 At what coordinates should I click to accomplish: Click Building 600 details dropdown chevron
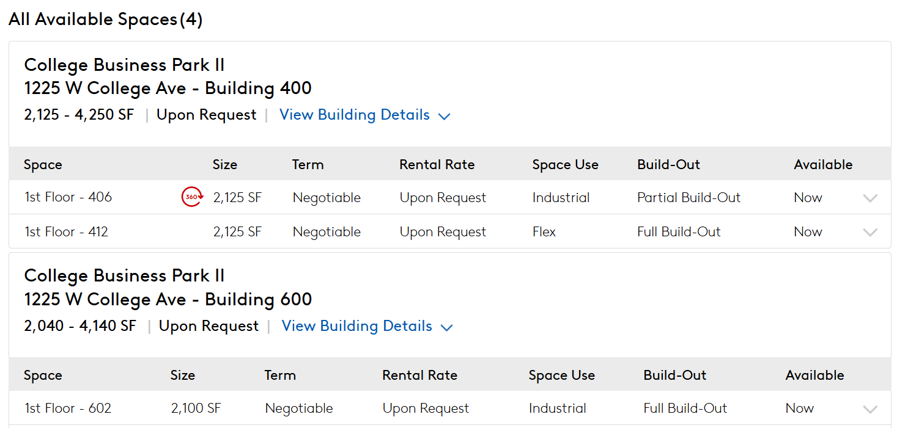click(447, 327)
